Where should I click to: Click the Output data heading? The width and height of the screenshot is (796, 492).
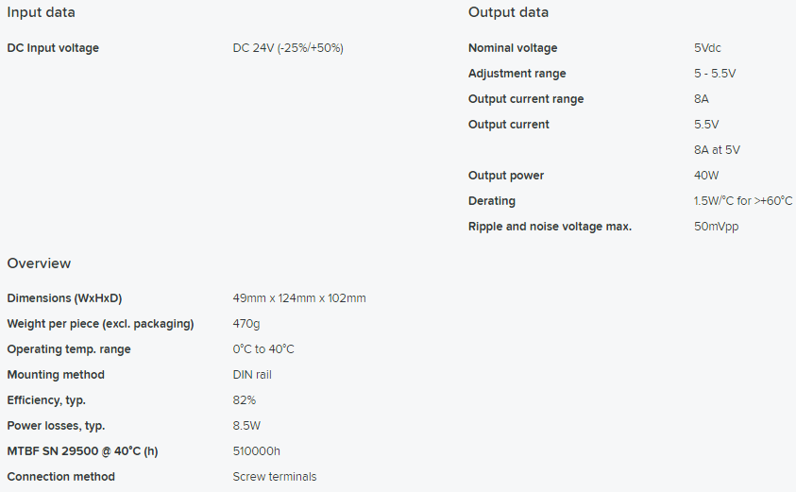tap(508, 12)
